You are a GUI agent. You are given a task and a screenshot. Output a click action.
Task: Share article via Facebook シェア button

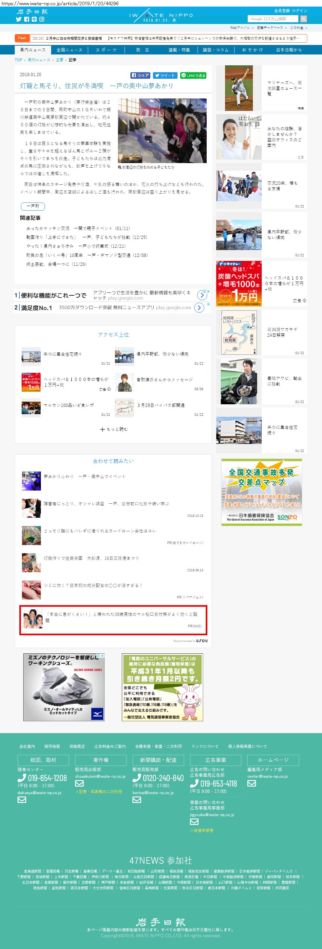coord(141,75)
